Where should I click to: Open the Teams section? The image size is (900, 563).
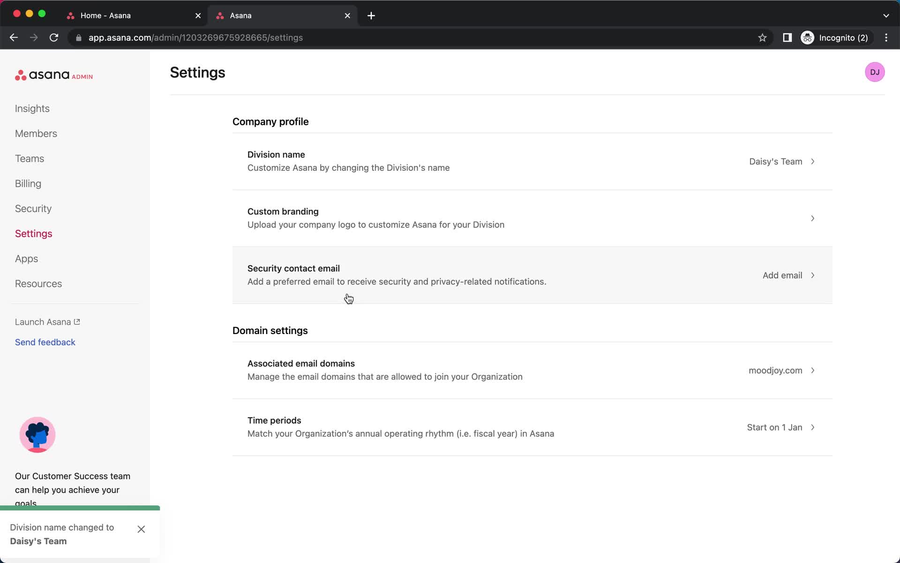pos(29,158)
